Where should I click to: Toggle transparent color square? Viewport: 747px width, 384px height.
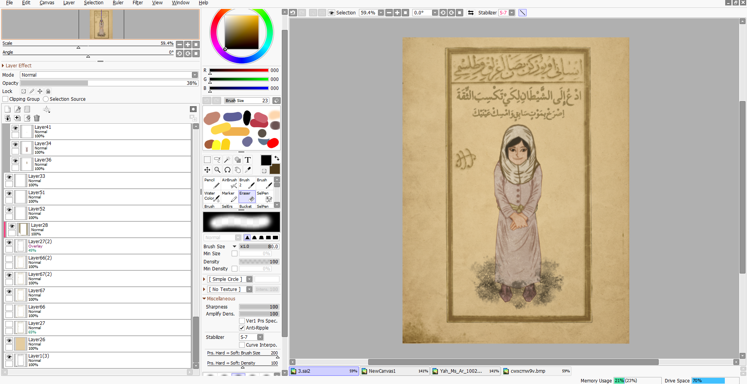click(x=264, y=171)
